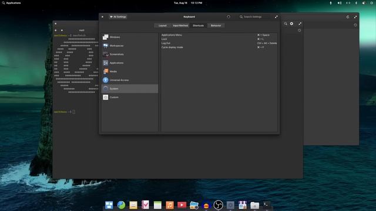Launch Mail from dock

coord(133,205)
